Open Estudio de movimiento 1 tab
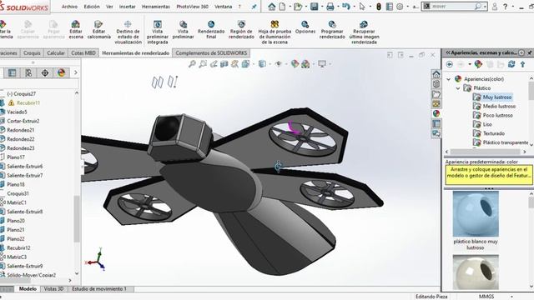534x300 pixels. tap(99, 289)
